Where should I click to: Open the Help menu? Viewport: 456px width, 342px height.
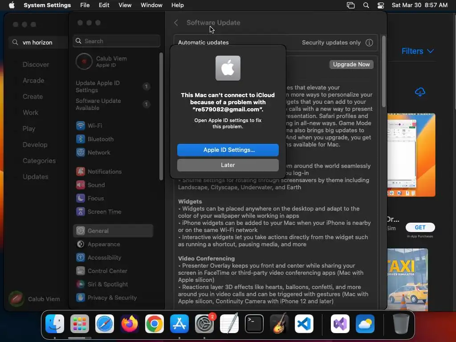177,5
